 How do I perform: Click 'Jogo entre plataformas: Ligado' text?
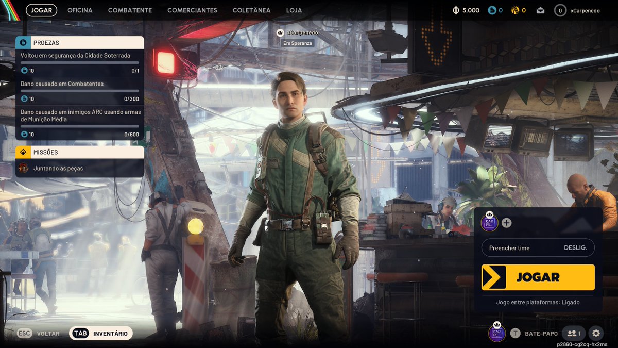(538, 302)
